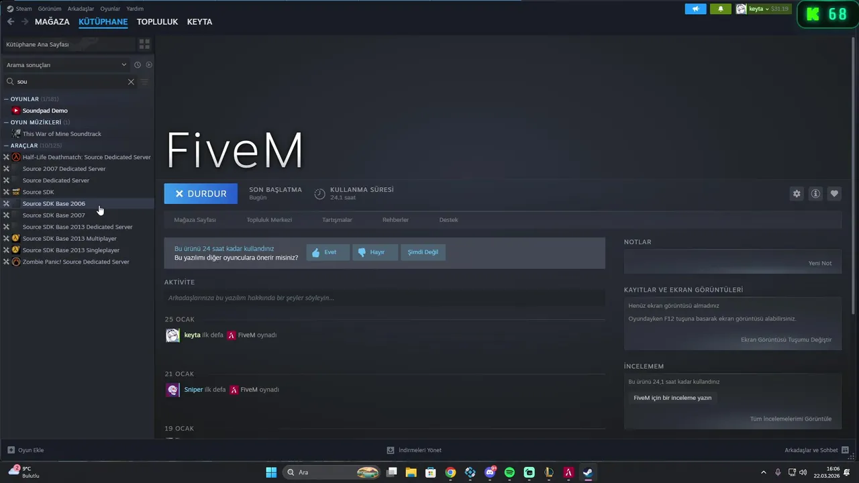This screenshot has width=859, height=483.
Task: Click the activity comment input field
Action: (x=385, y=298)
